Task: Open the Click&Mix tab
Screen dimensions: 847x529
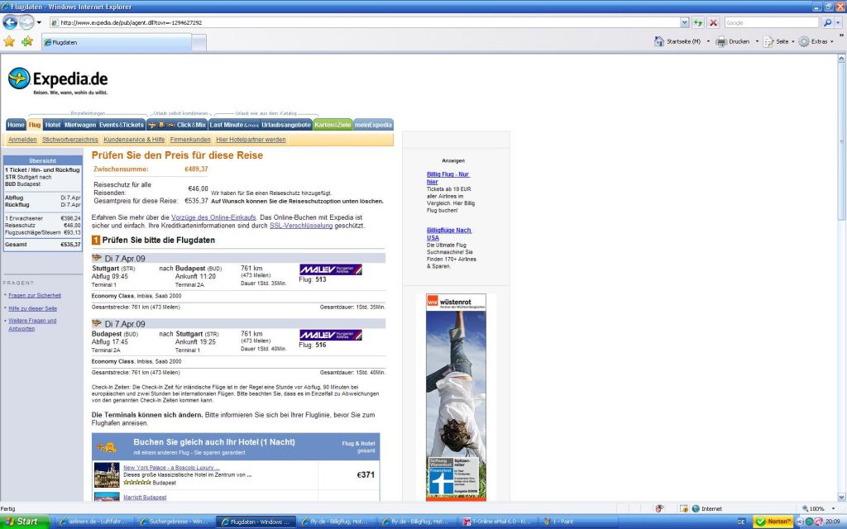Action: pos(177,125)
